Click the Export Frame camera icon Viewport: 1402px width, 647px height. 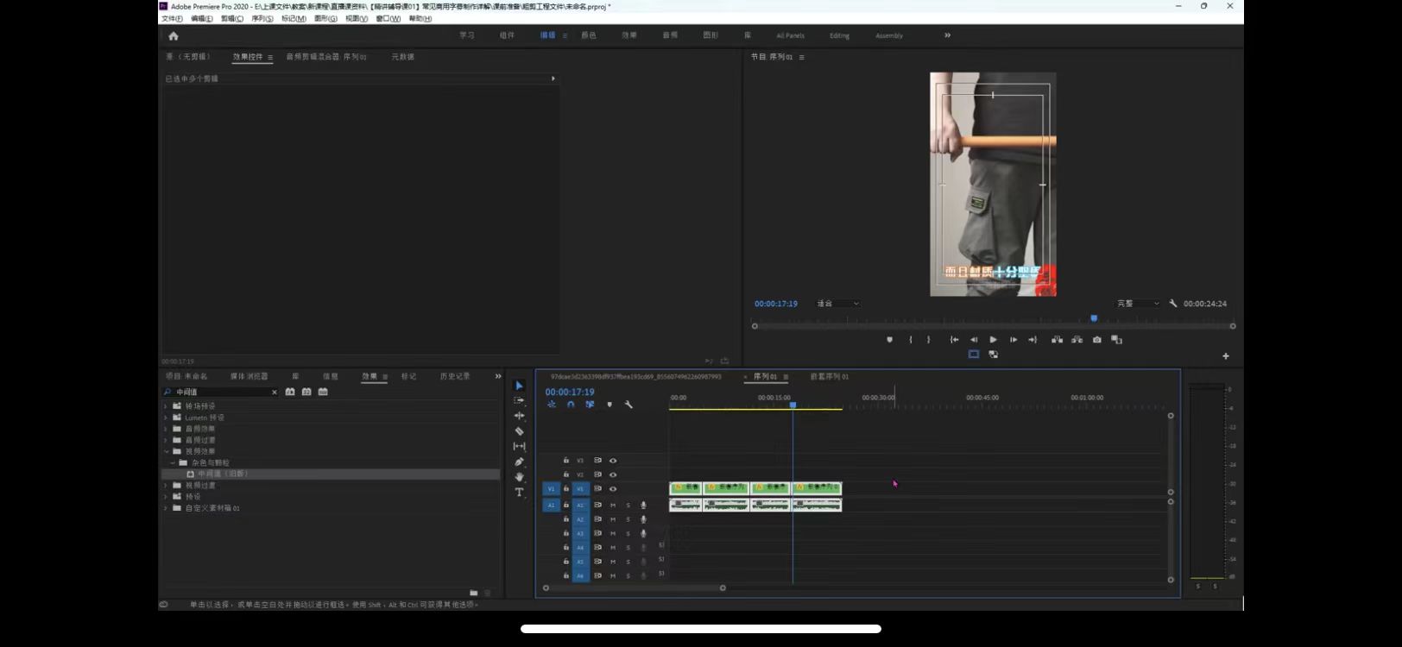(x=1096, y=340)
